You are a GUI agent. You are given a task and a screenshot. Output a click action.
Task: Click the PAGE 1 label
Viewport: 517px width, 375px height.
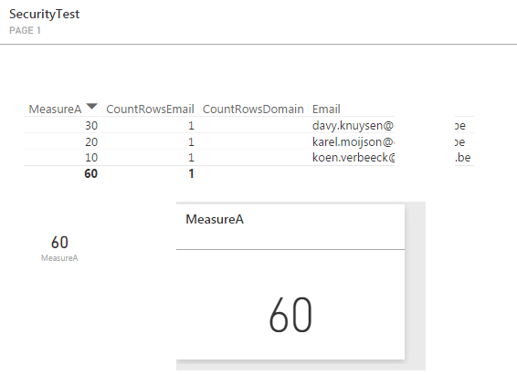(25, 31)
